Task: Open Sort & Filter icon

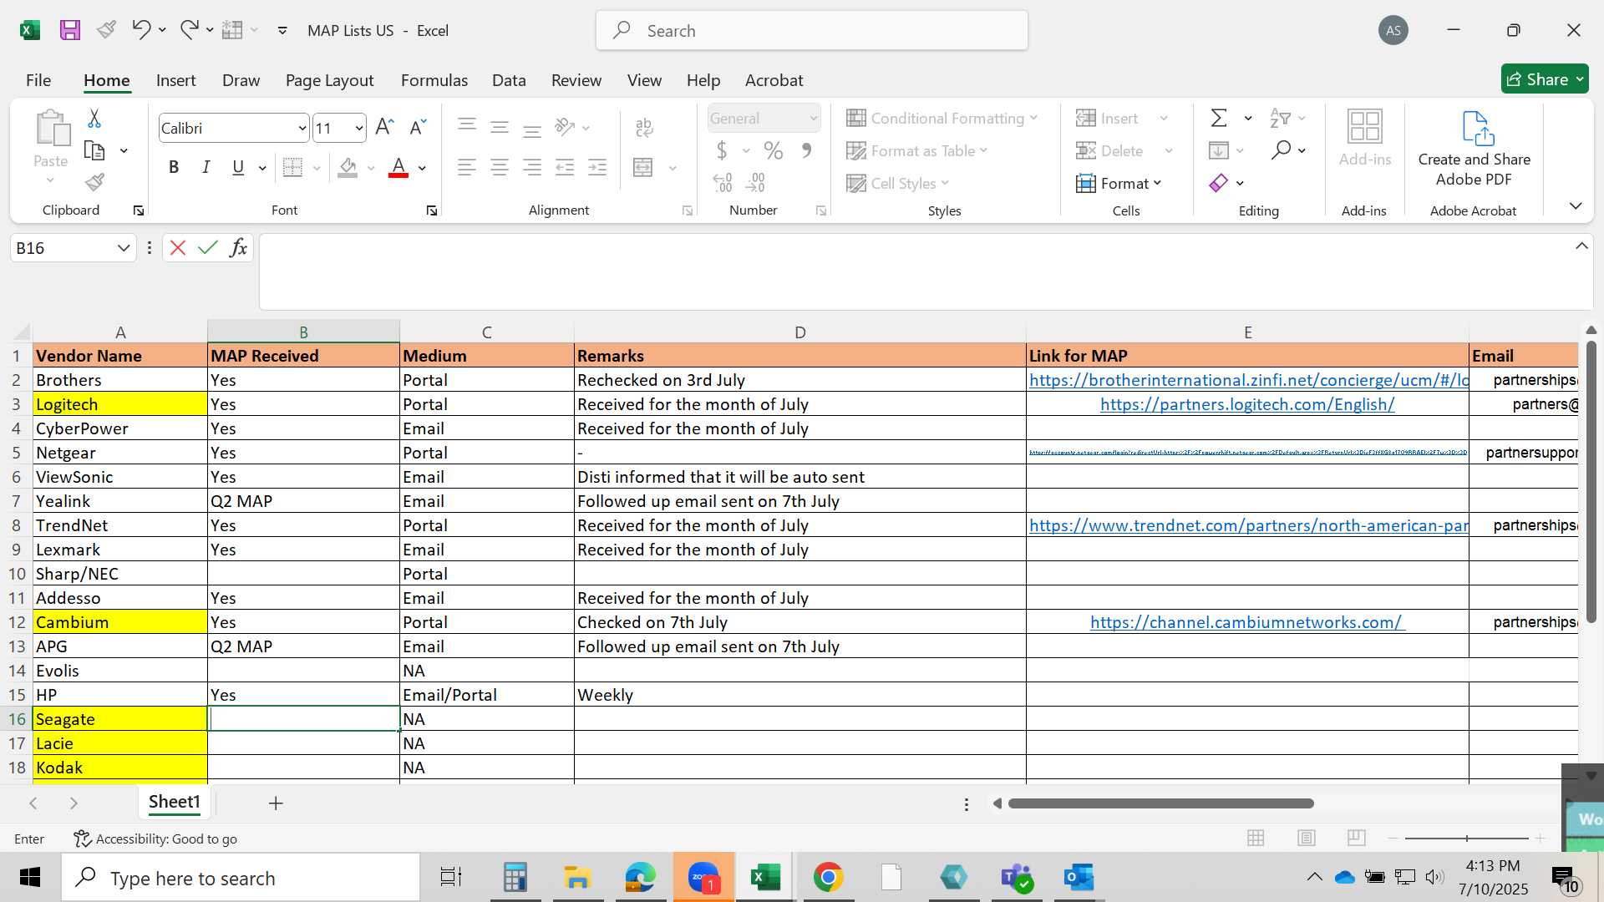Action: (x=1281, y=118)
